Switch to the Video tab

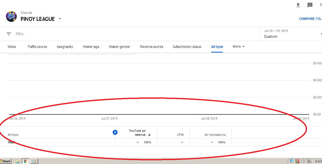[12, 47]
